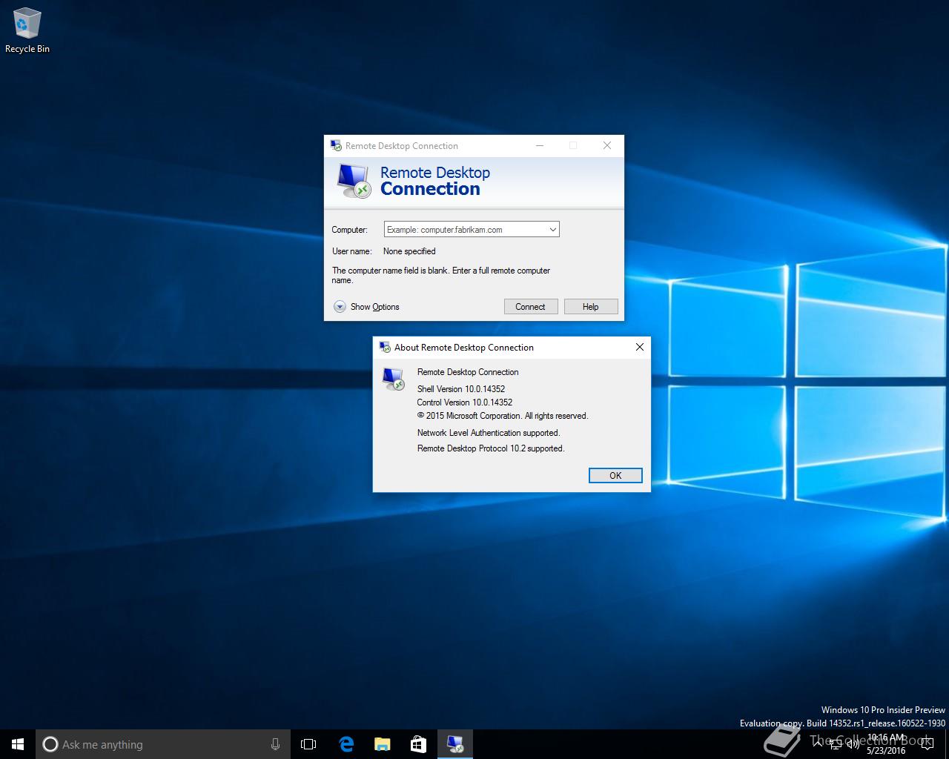Viewport: 949px width, 759px height.
Task: Click the Cortana circle icon
Action: click(50, 744)
